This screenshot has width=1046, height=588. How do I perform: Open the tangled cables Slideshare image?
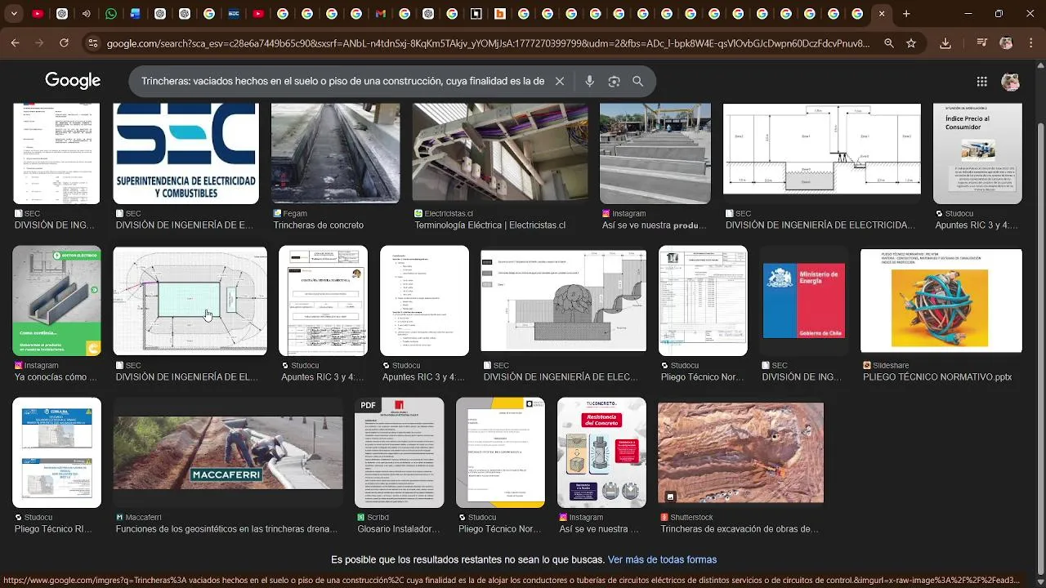(941, 301)
